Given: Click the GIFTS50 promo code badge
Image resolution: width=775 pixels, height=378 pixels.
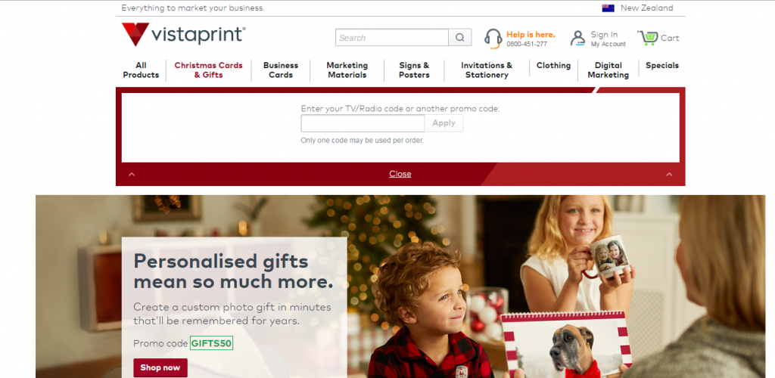Looking at the screenshot, I should [212, 343].
